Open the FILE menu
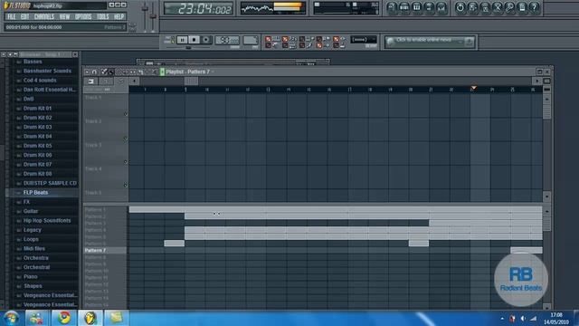The image size is (579, 326). tap(12, 17)
